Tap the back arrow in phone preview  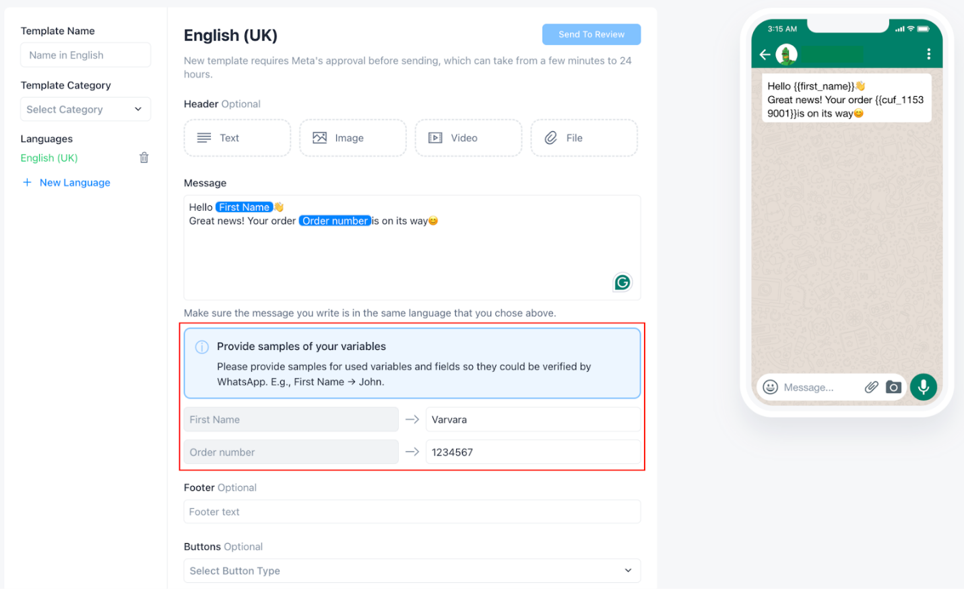[x=765, y=55]
